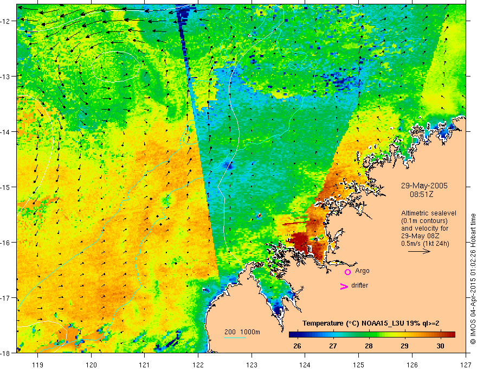Click the closed white sea-level contour oval
The image size is (477, 369).
click(116, 66)
